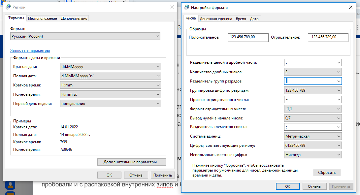Click into Разделитель групп разрядов field
Image resolution: width=360 pixels, height=195 pixels.
click(x=310, y=81)
